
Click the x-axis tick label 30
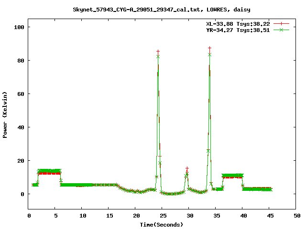[x=190, y=216]
